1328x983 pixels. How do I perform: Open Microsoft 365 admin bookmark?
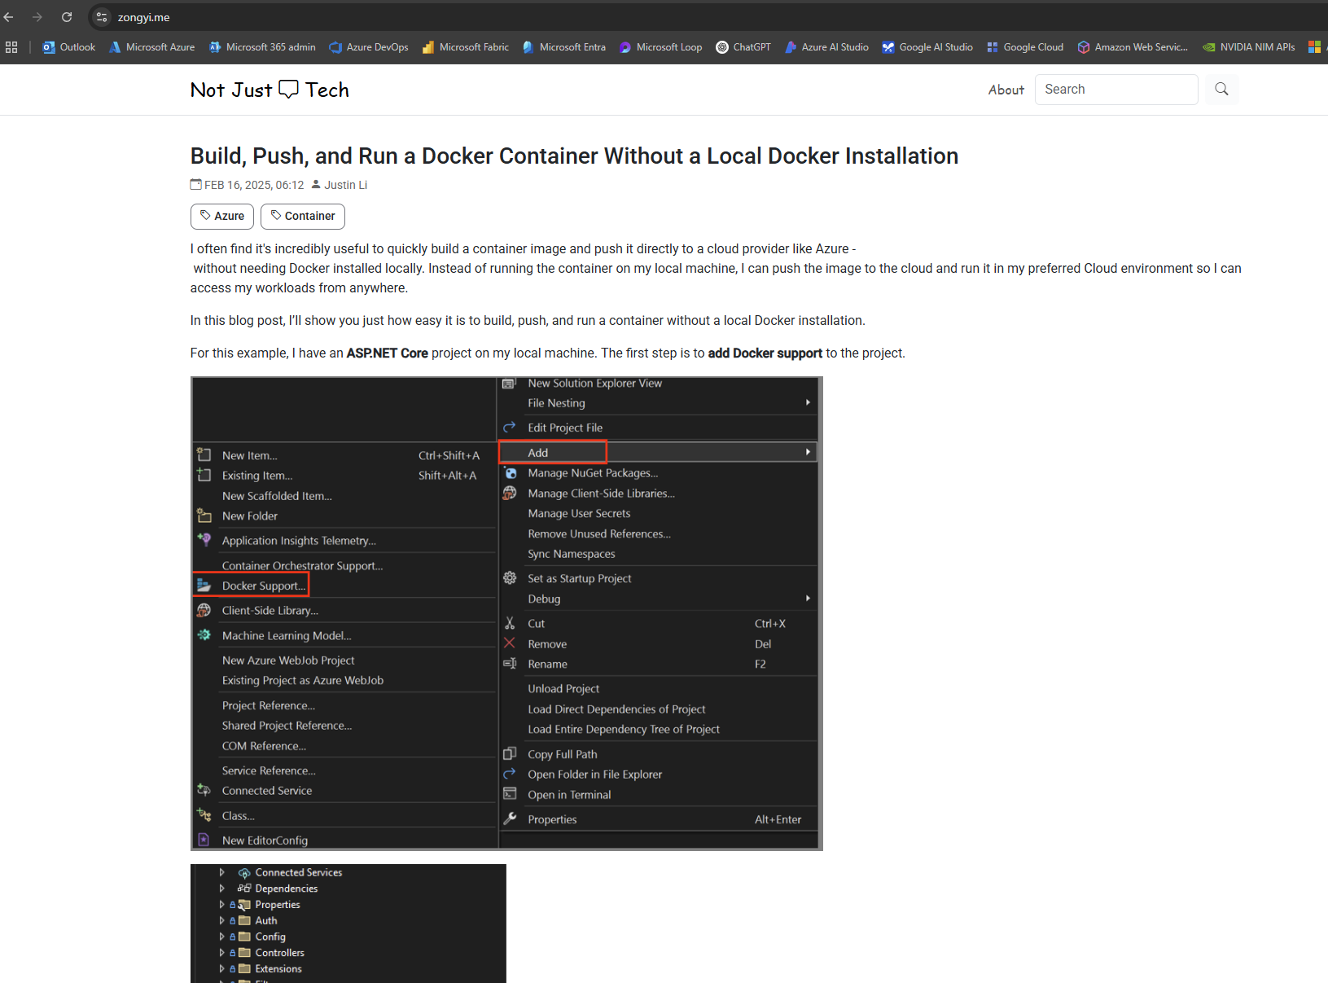pyautogui.click(x=262, y=47)
